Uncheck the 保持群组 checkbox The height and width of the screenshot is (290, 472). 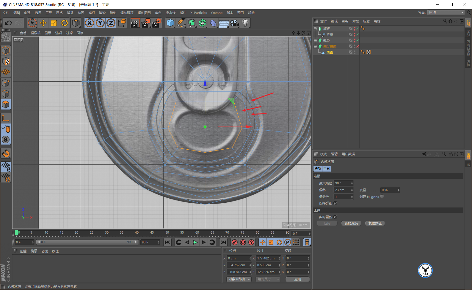click(x=335, y=203)
